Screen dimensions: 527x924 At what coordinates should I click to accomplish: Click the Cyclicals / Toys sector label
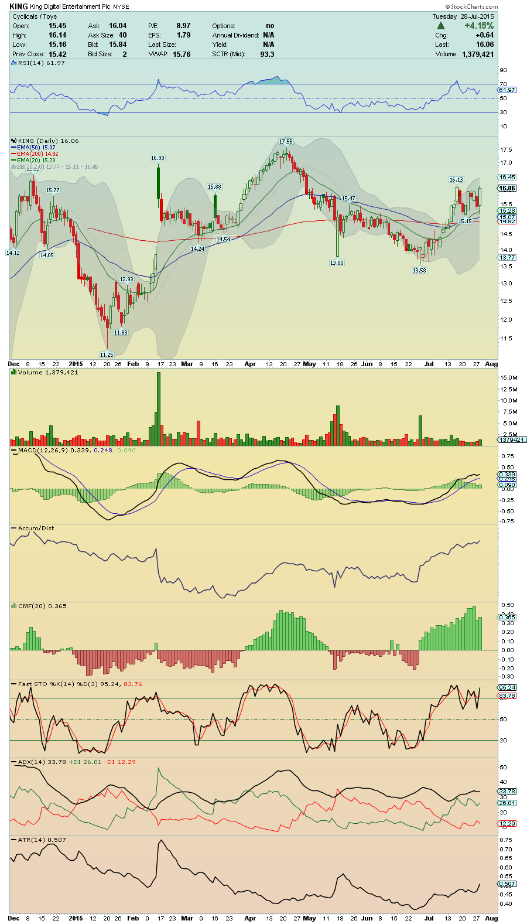35,16
